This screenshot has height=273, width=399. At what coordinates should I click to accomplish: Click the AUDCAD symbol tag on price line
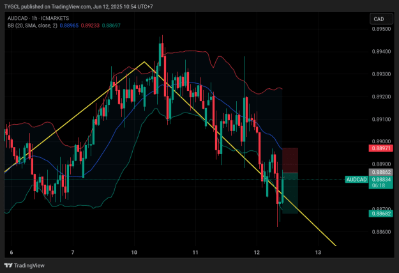(x=356, y=180)
